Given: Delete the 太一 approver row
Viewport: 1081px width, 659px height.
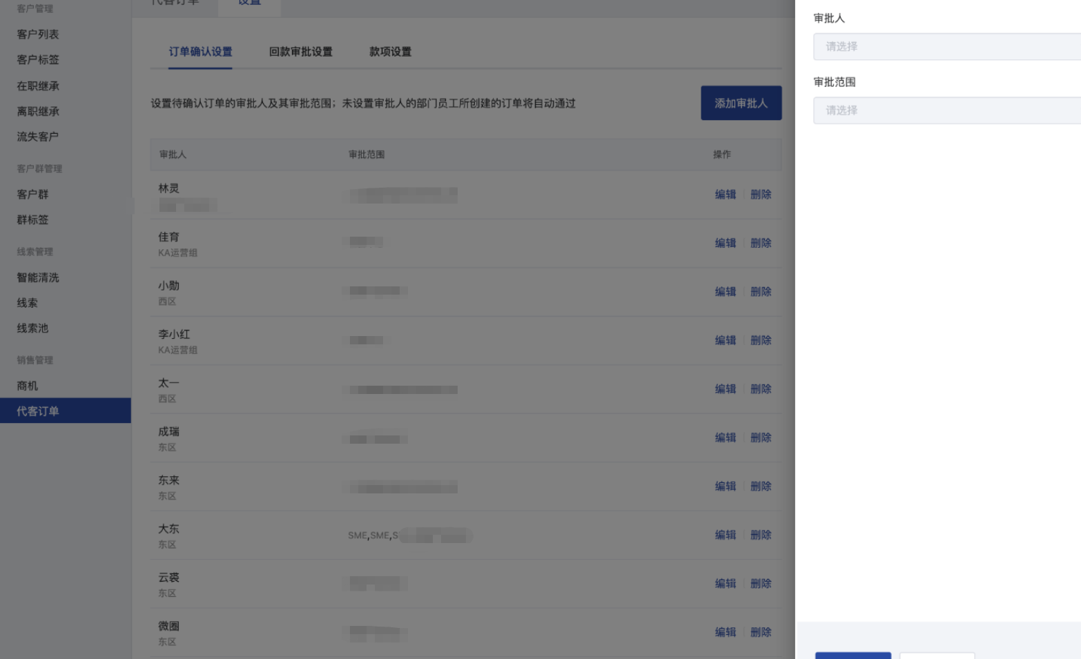Looking at the screenshot, I should pos(761,389).
